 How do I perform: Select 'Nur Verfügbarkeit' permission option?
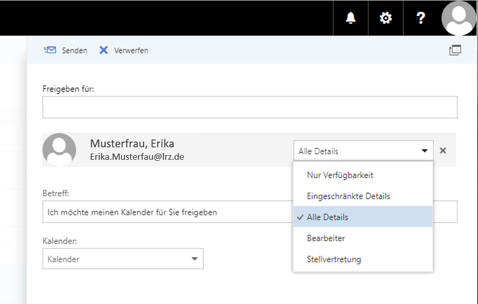[x=340, y=175]
